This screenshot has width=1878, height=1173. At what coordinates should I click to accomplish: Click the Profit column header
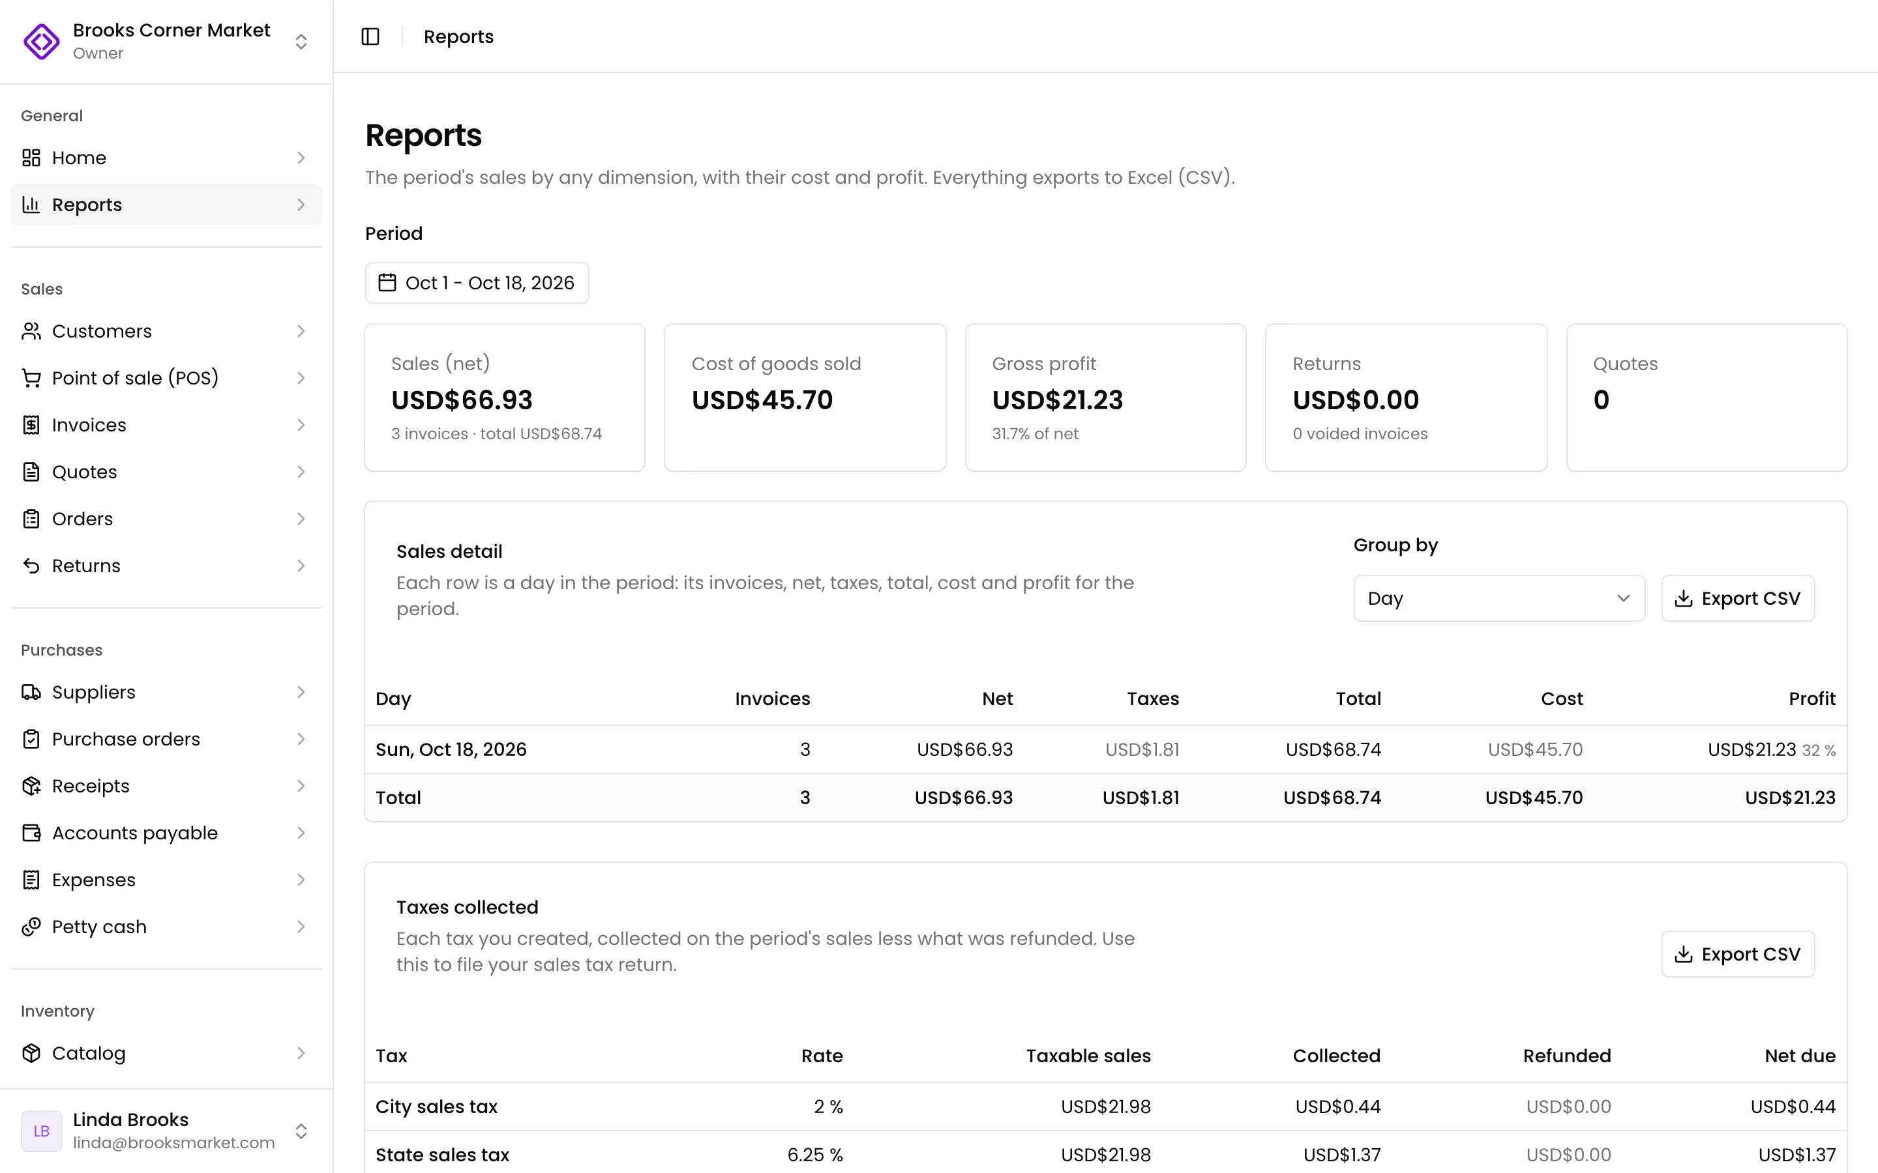(x=1812, y=699)
